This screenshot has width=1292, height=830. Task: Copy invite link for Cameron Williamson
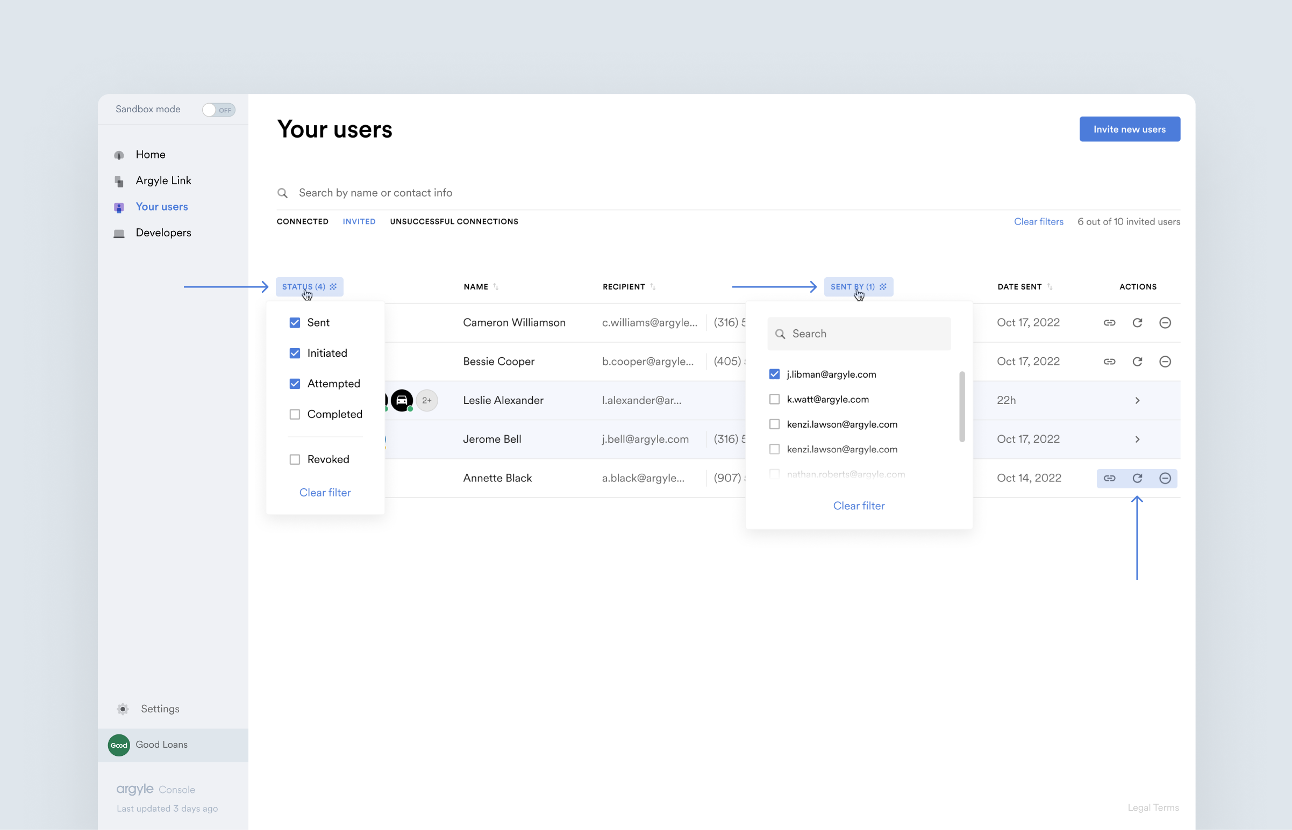coord(1109,322)
